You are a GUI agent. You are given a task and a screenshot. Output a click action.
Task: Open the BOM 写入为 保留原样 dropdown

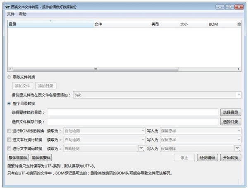point(200,131)
